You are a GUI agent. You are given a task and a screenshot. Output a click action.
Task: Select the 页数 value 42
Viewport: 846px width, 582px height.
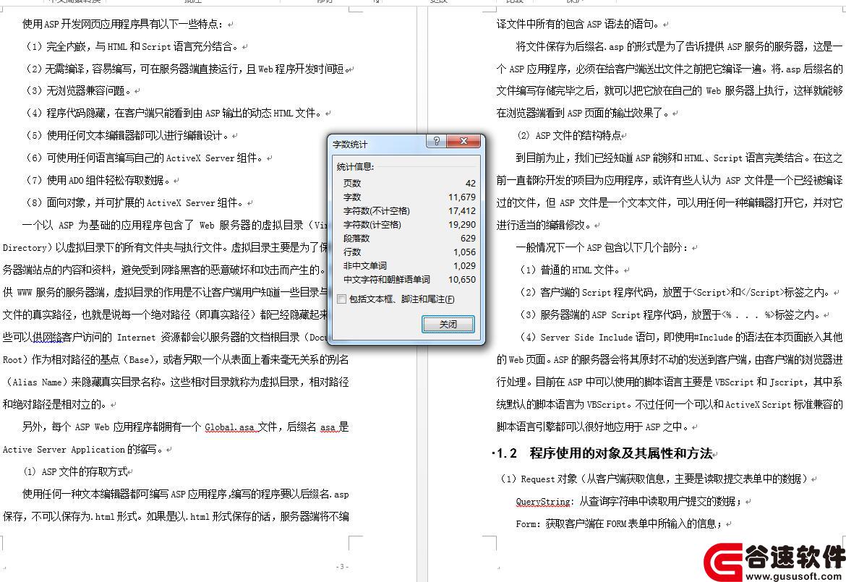click(x=471, y=184)
